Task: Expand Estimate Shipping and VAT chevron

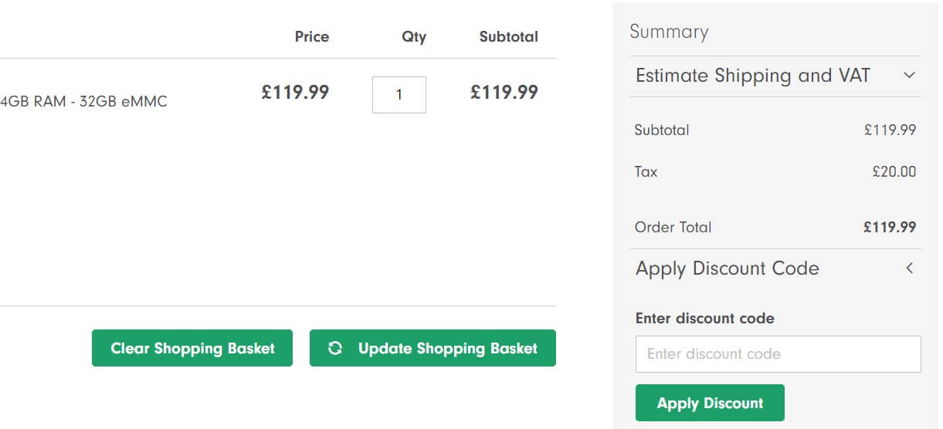Action: 909,76
